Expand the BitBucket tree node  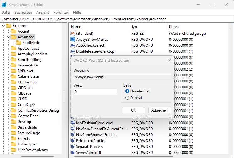pos(8,71)
